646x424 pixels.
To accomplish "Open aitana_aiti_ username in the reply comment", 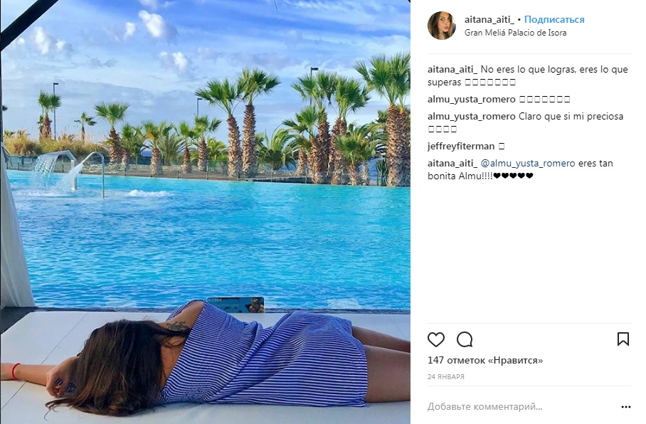I will pyautogui.click(x=452, y=163).
